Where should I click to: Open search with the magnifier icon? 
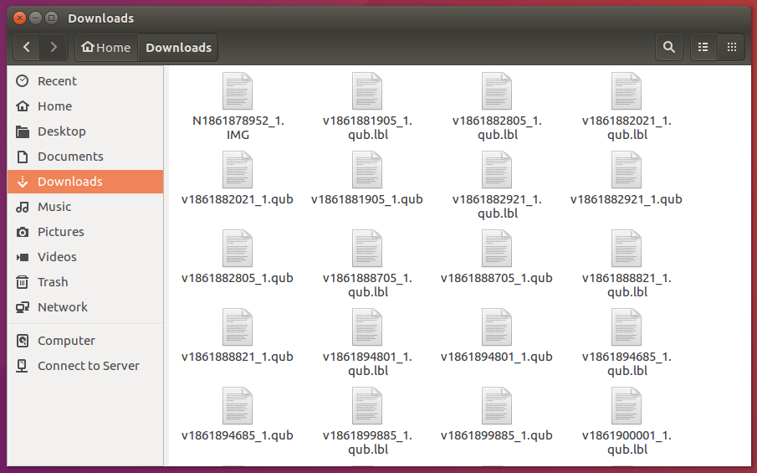668,48
